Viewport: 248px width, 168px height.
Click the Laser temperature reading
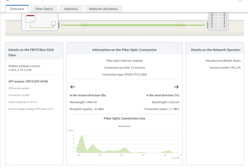pyautogui.click(x=23, y=102)
